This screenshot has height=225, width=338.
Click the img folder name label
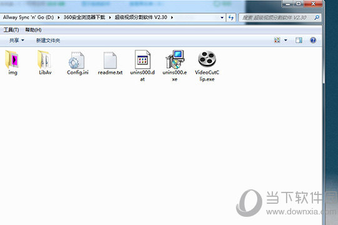(x=13, y=72)
